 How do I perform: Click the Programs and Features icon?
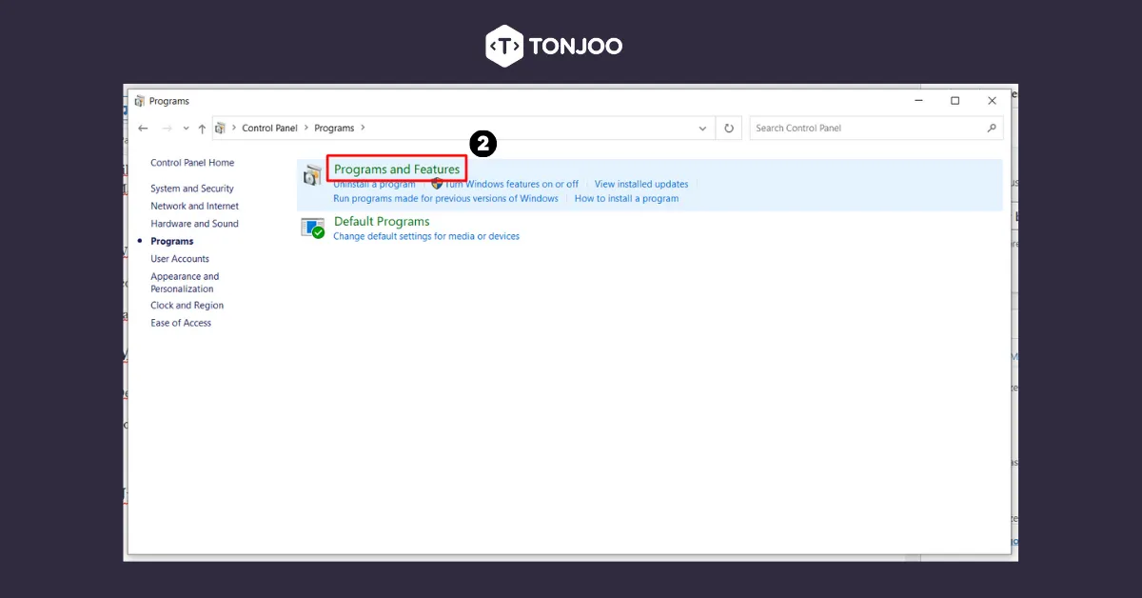coord(312,173)
